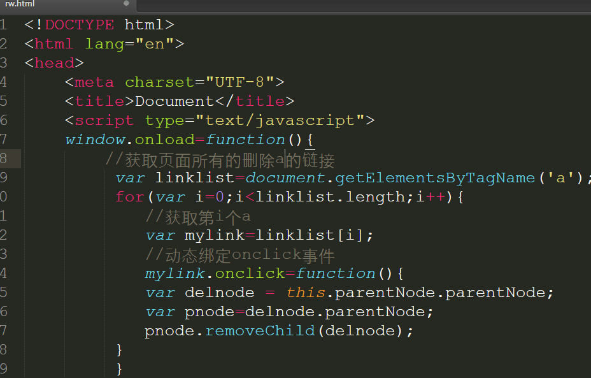The image size is (591, 378).
Task: Click the comment 获取第i个a
Action: [x=198, y=217]
